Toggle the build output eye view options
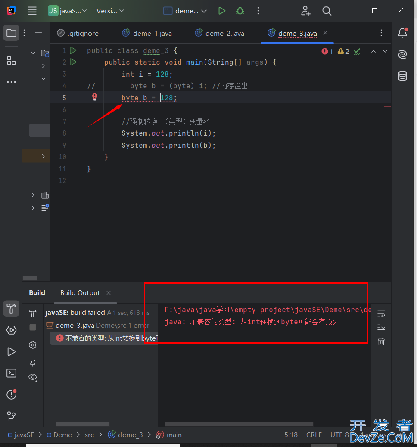The width and height of the screenshot is (417, 447). (x=33, y=377)
